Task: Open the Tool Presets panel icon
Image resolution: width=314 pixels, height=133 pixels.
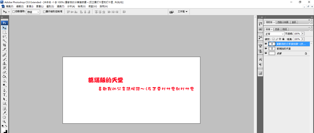Action: tap(260, 37)
